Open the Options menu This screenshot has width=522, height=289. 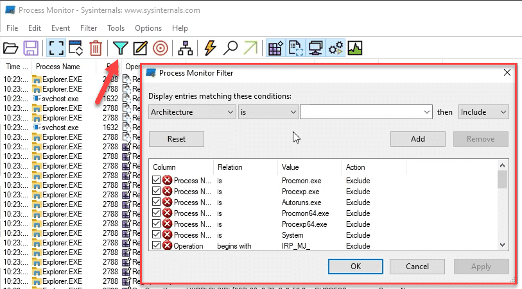pyautogui.click(x=148, y=28)
